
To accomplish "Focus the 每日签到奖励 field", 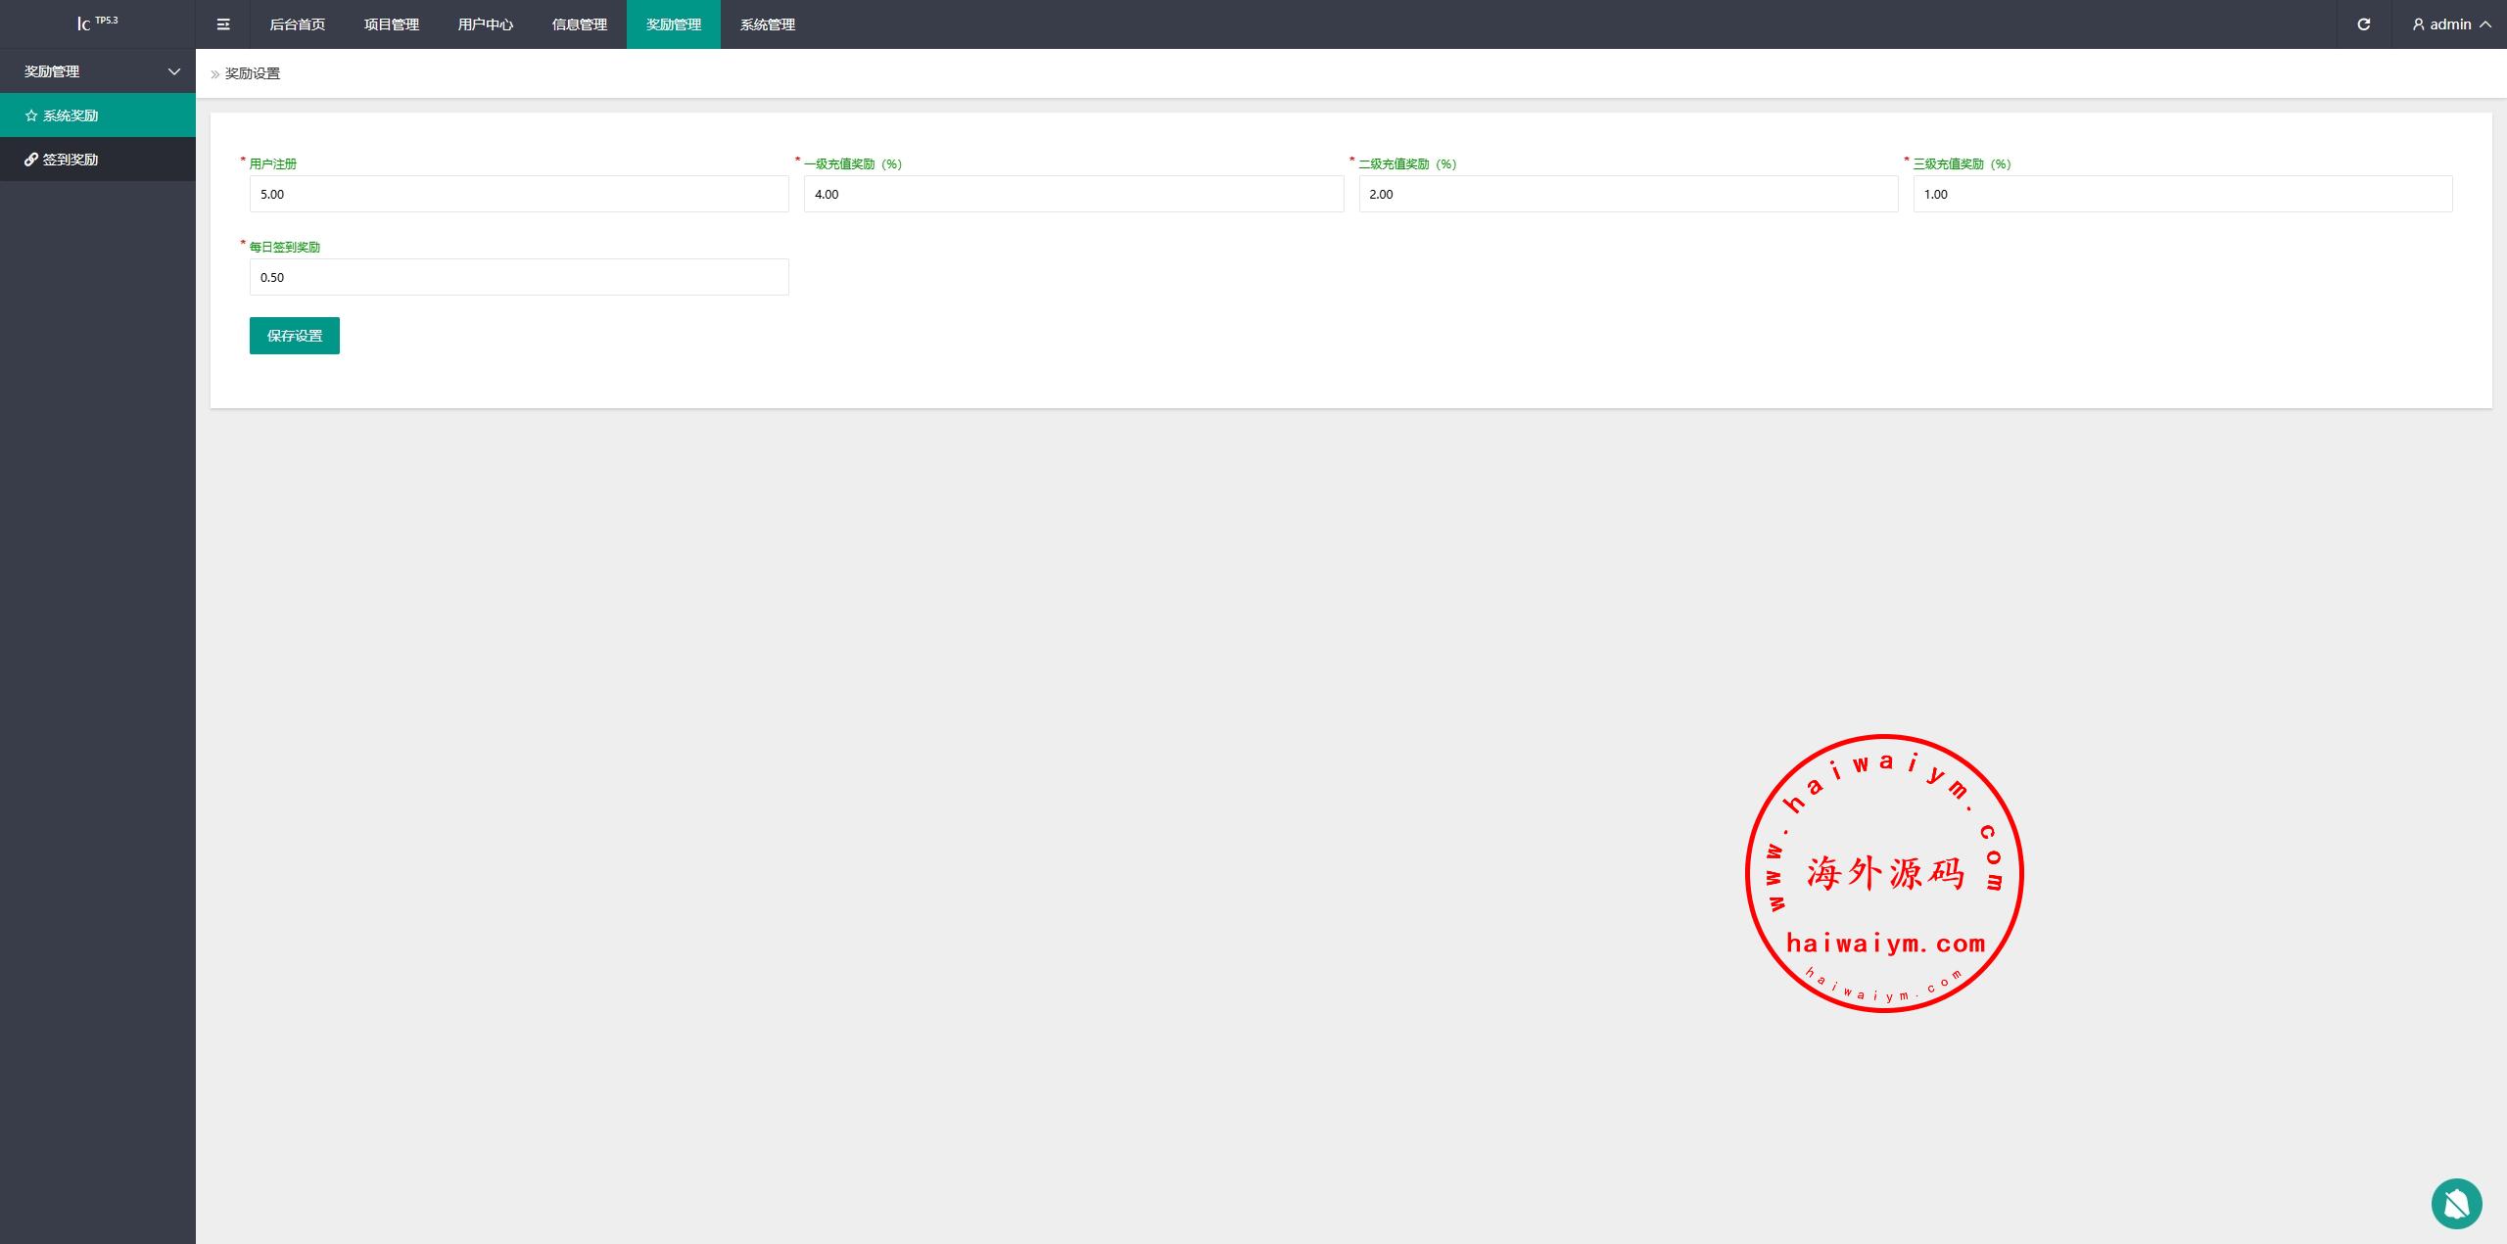I will click(519, 277).
